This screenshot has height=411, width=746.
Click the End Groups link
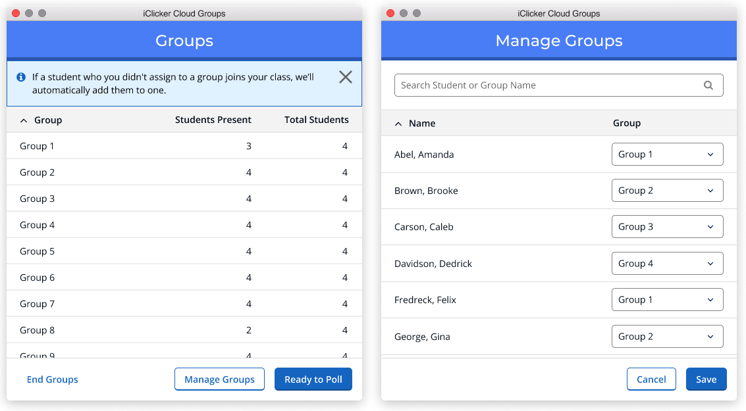[52, 379]
